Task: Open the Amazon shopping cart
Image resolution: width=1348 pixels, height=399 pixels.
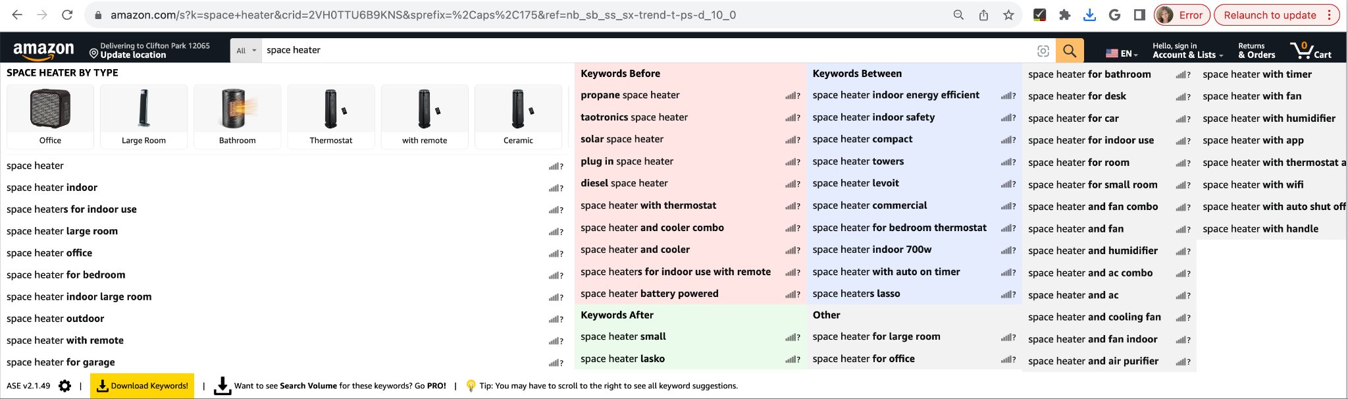Action: coord(1310,51)
